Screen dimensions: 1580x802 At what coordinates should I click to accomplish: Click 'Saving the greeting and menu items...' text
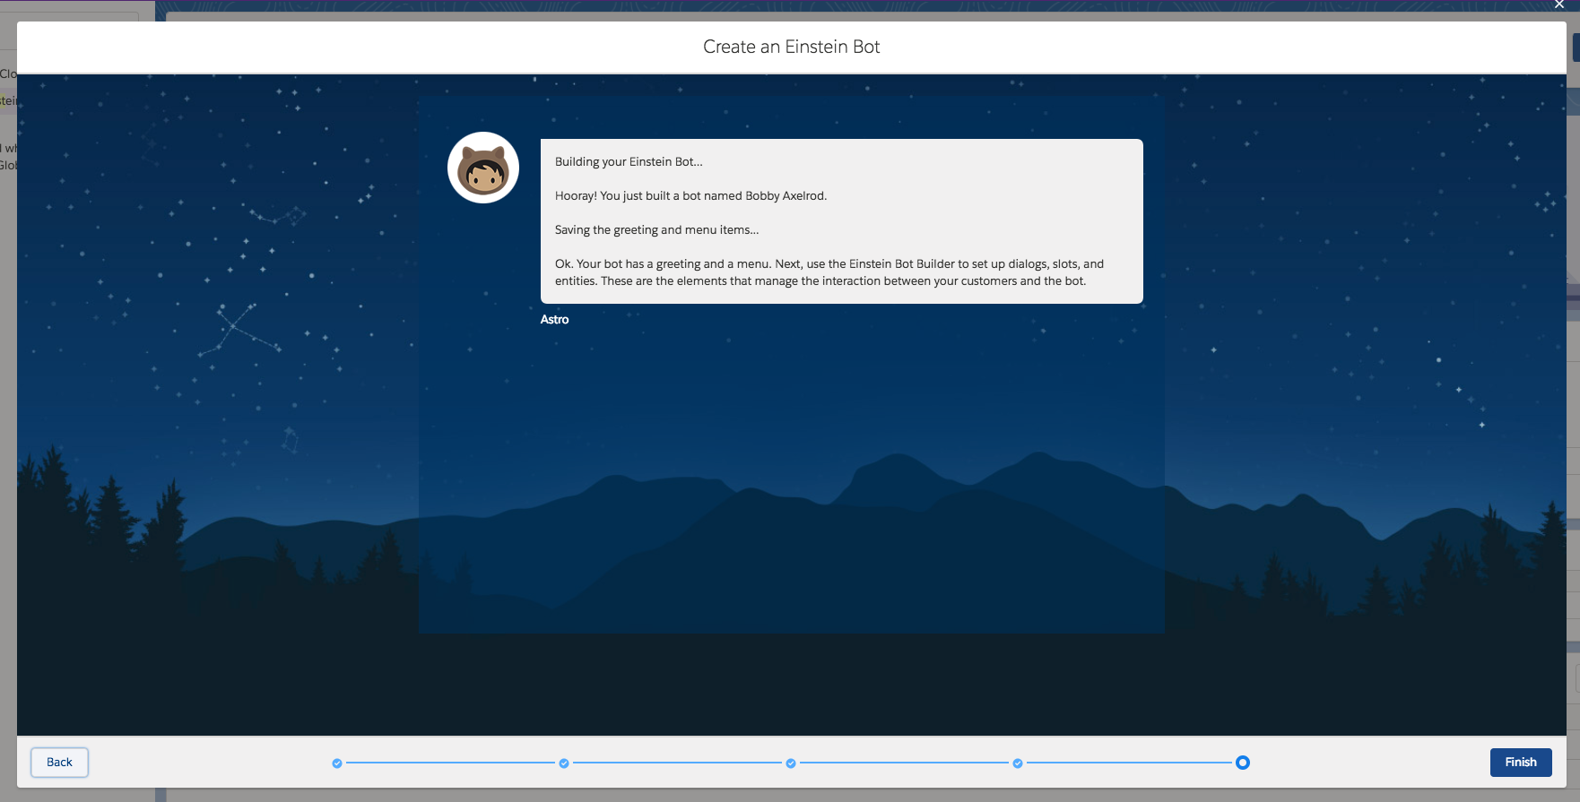click(656, 230)
